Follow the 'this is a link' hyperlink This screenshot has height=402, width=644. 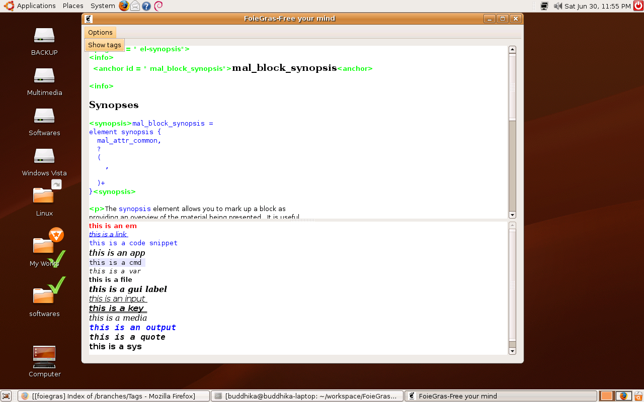click(x=108, y=234)
